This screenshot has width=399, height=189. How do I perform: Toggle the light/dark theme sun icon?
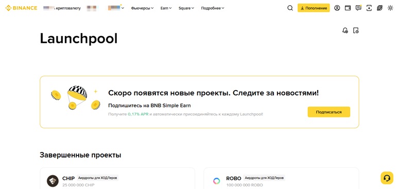pyautogui.click(x=390, y=8)
